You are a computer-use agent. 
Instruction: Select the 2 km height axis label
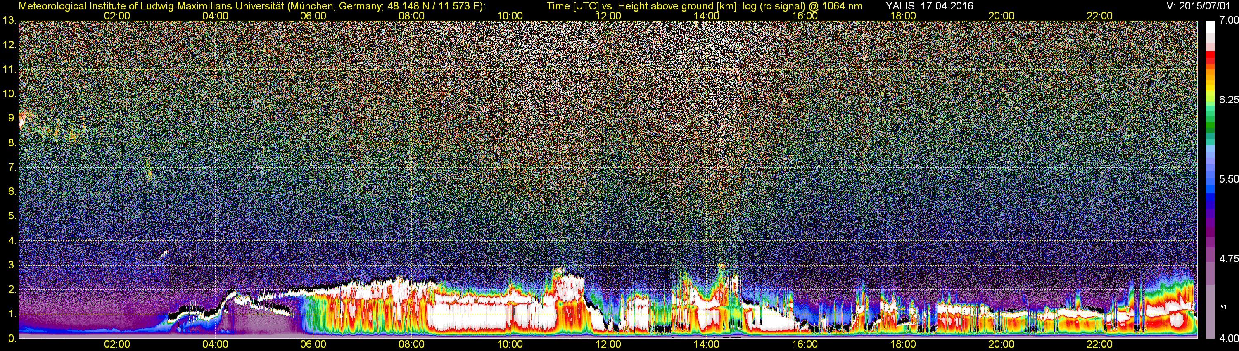(x=12, y=289)
